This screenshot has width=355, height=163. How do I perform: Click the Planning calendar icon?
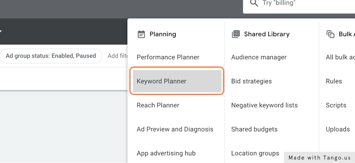click(141, 34)
